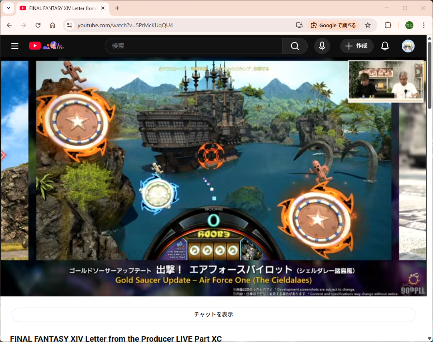
Task: Click the Google で調べる lens button
Action: 333,25
